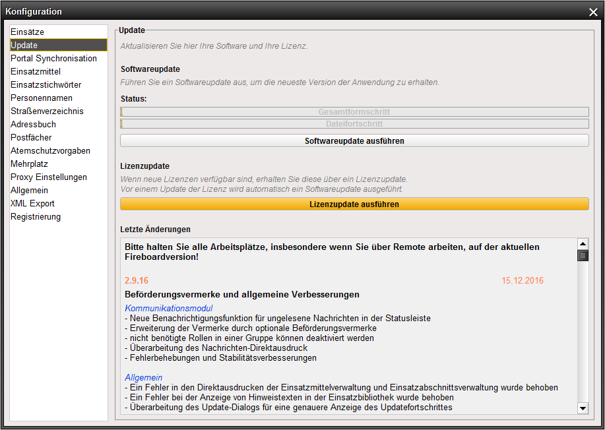Open the Personennamen section
Viewport: 605px width, 430px height.
tap(42, 98)
